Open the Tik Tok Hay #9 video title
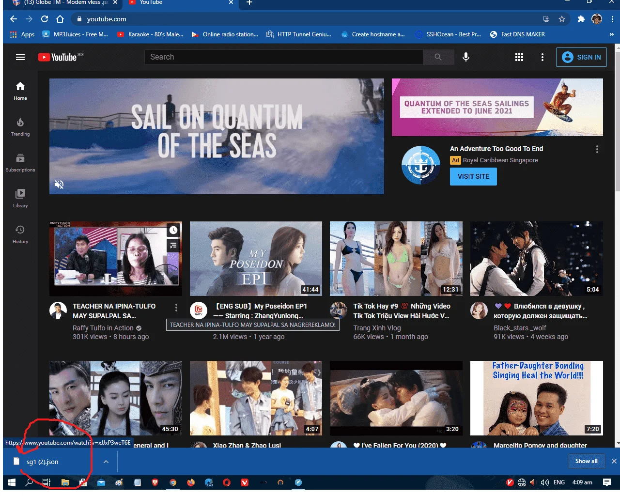 coord(402,311)
